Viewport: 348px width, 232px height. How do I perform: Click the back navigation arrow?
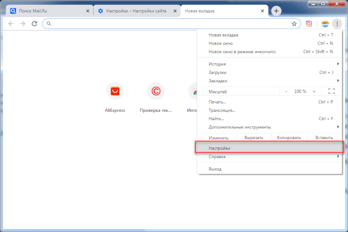11,24
